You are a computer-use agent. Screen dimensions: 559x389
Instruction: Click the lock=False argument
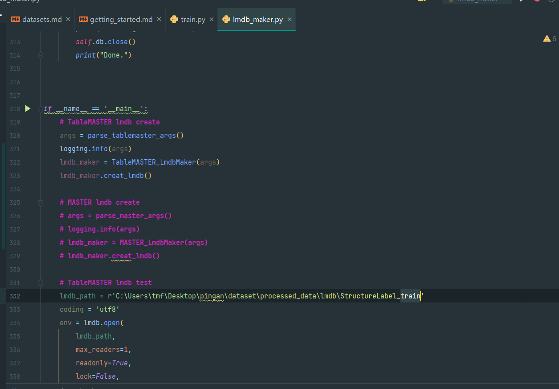click(x=97, y=376)
